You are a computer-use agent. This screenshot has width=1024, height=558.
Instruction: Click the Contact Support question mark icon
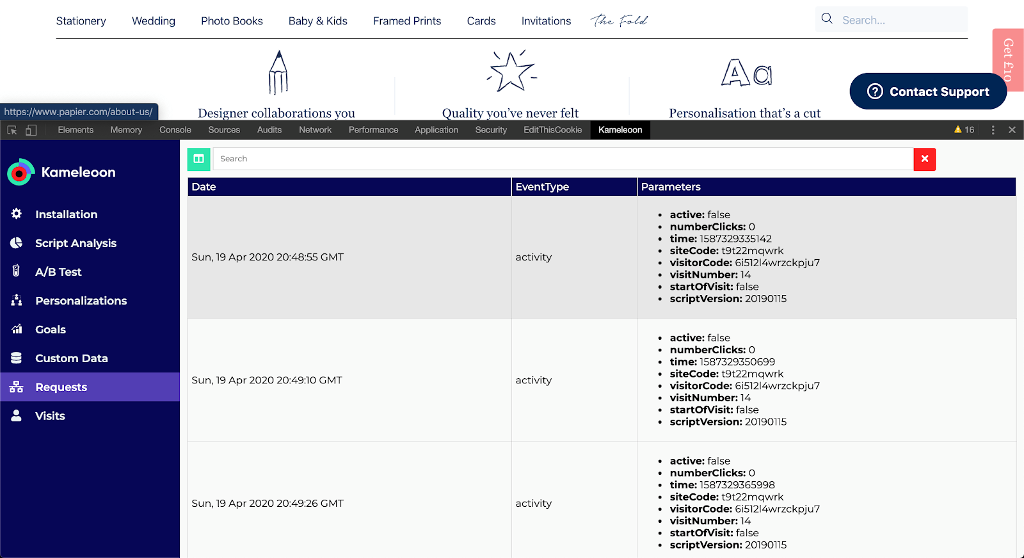point(875,92)
